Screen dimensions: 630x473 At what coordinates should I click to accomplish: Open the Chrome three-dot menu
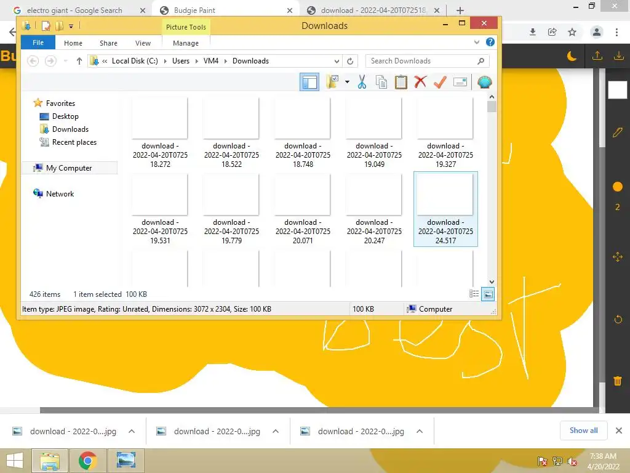[616, 32]
